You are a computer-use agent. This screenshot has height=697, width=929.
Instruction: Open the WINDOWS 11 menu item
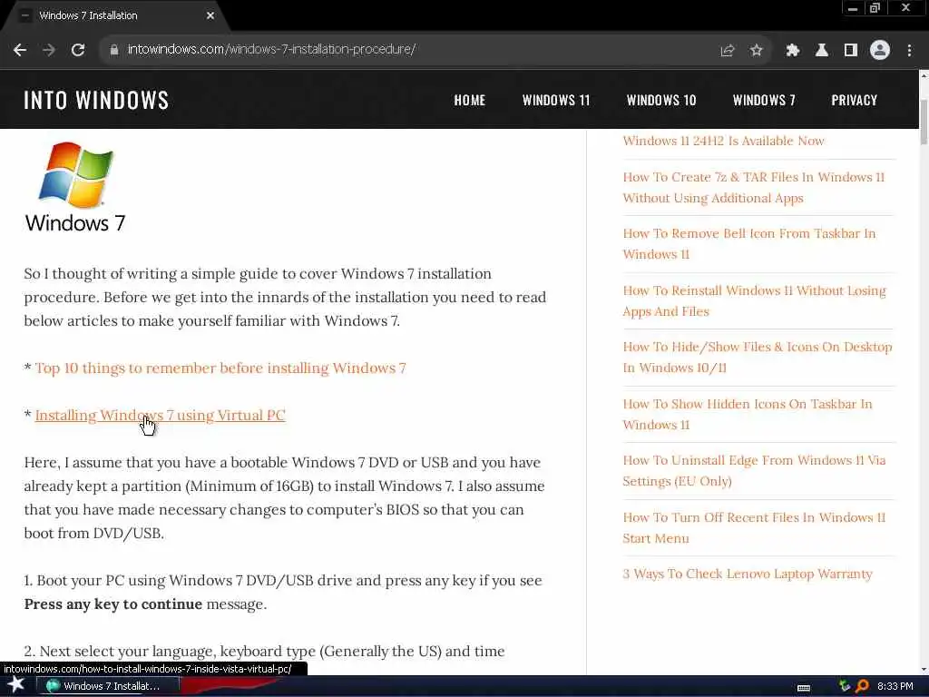click(556, 100)
